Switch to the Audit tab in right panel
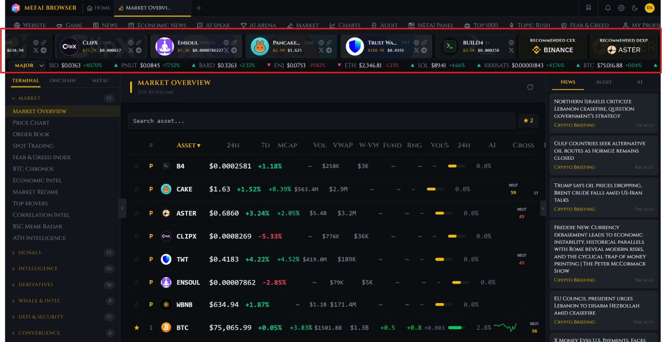Image resolution: width=662 pixels, height=342 pixels. click(x=603, y=82)
